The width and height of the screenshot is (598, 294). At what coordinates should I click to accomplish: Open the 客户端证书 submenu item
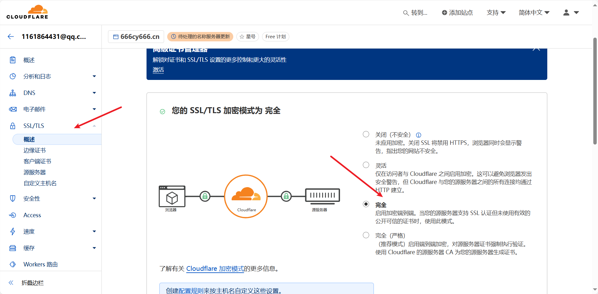tap(37, 161)
